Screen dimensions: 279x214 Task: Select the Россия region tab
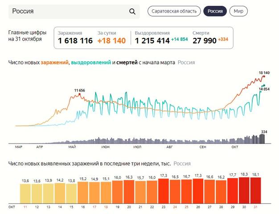(x=215, y=11)
